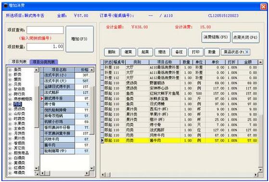Select 香煎澳洲牛仔骨 in item list
The image size is (269, 182).
[59, 128]
